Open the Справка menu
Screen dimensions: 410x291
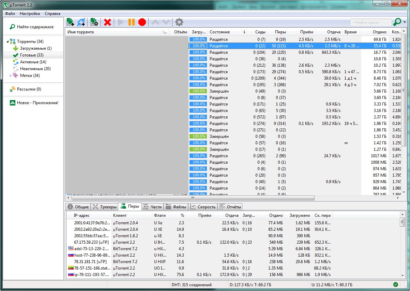[52, 14]
